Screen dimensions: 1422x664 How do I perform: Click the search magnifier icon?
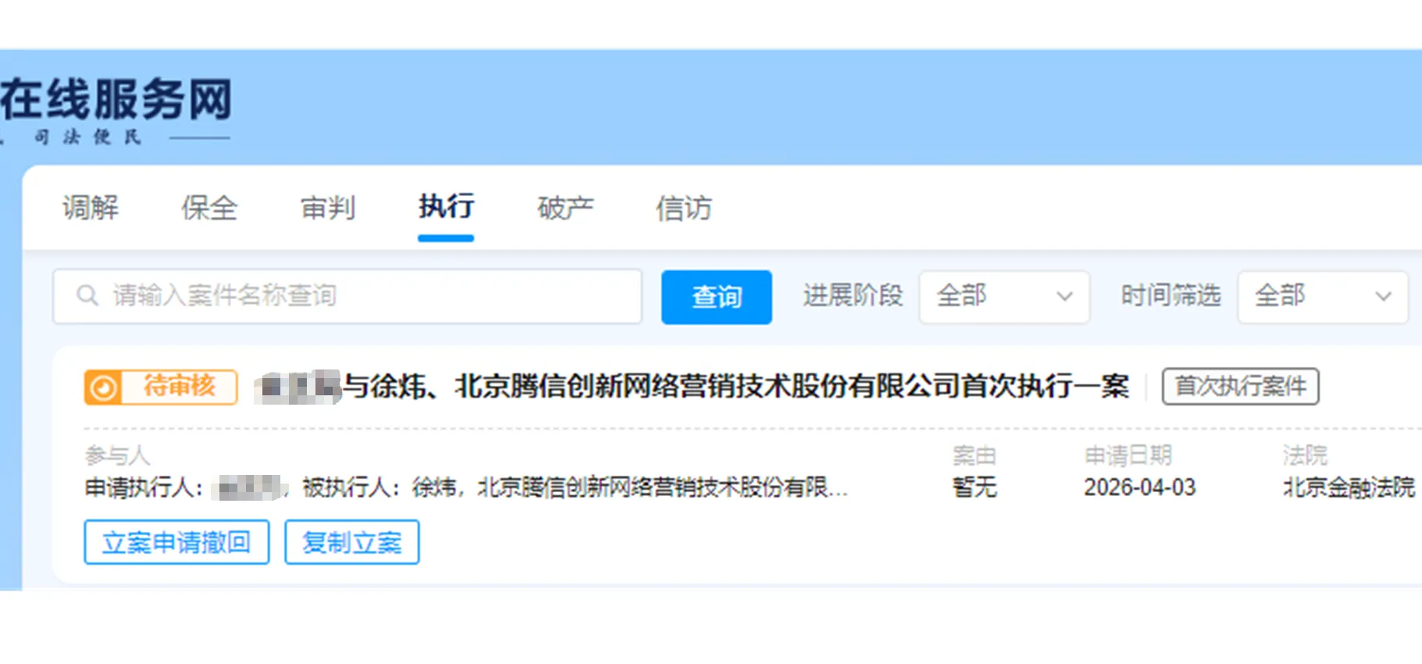tap(87, 296)
